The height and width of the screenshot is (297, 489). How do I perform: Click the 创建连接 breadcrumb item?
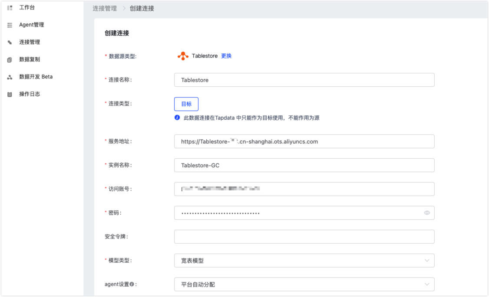(143, 8)
